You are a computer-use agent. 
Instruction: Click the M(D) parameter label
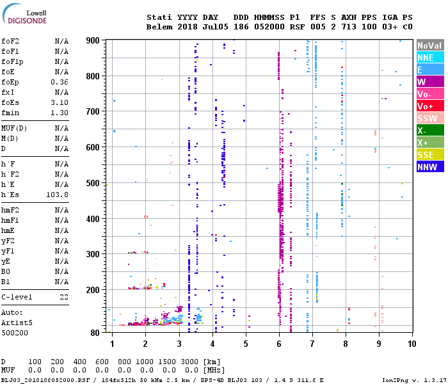click(x=10, y=139)
